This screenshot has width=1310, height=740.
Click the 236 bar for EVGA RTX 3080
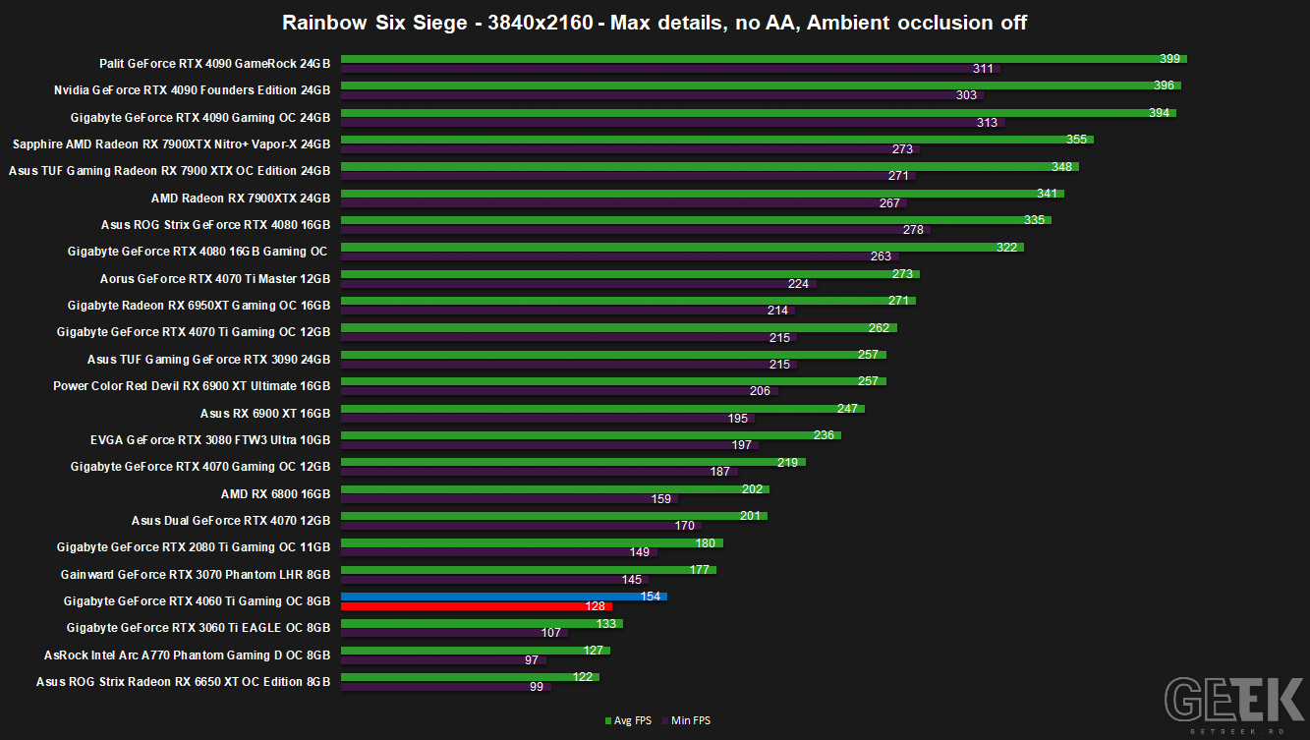click(591, 434)
